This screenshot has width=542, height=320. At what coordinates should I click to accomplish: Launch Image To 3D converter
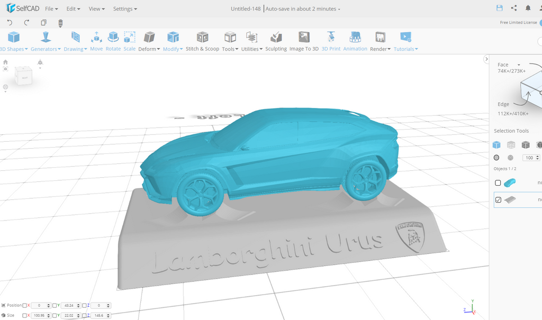tap(304, 41)
